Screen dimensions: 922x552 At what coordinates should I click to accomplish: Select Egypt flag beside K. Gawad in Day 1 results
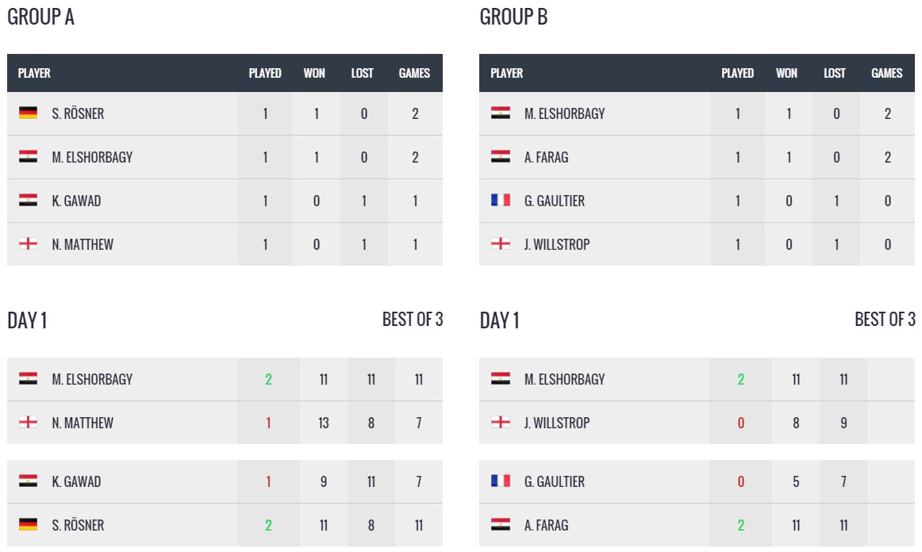click(28, 481)
